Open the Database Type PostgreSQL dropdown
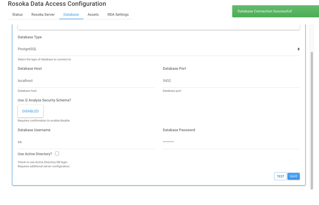 click(x=158, y=49)
